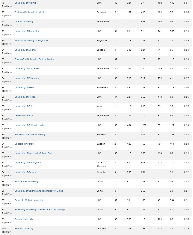The width and height of the screenshot is (193, 235).
Task: Open National University of Singapore link
Action: click(31, 41)
